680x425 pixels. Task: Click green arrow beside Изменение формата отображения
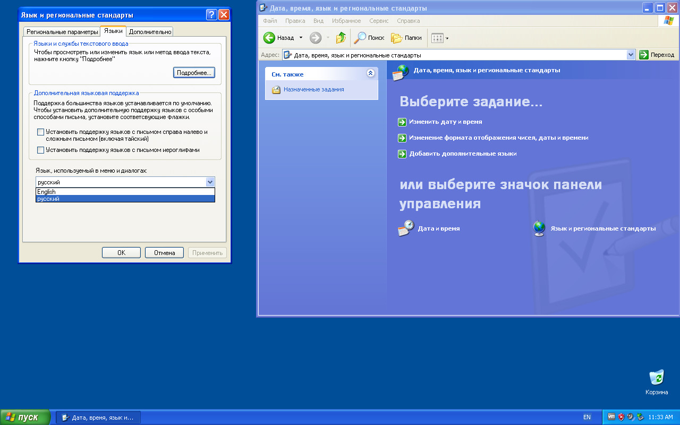point(402,138)
